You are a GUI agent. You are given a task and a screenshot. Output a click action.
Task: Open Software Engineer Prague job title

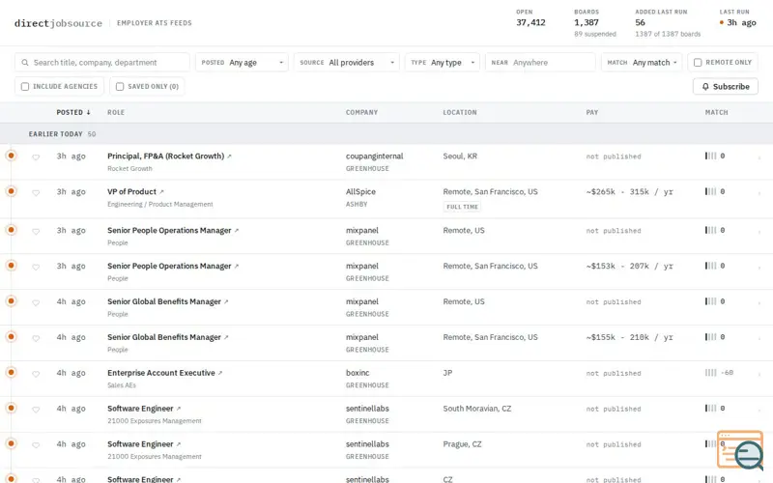pos(140,444)
